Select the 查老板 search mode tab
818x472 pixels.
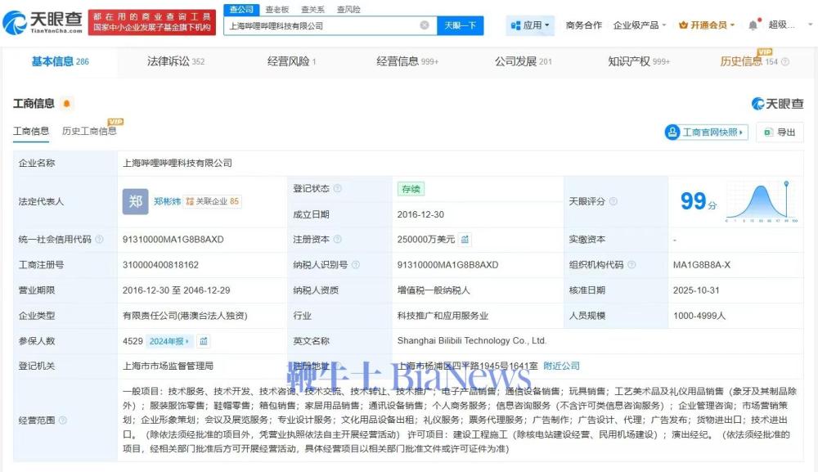click(x=276, y=9)
